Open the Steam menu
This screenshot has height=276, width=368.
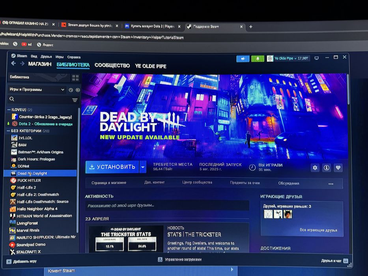coord(22,56)
